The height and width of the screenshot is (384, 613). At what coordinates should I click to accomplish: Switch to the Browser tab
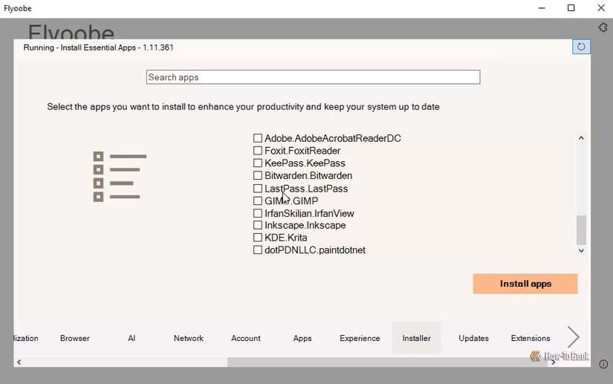pos(74,338)
